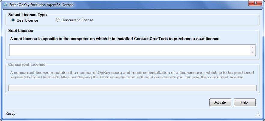Viewport: 265px width, 121px height.
Task: Click the grayed-out concurrent license server field
Action: tap(132, 88)
